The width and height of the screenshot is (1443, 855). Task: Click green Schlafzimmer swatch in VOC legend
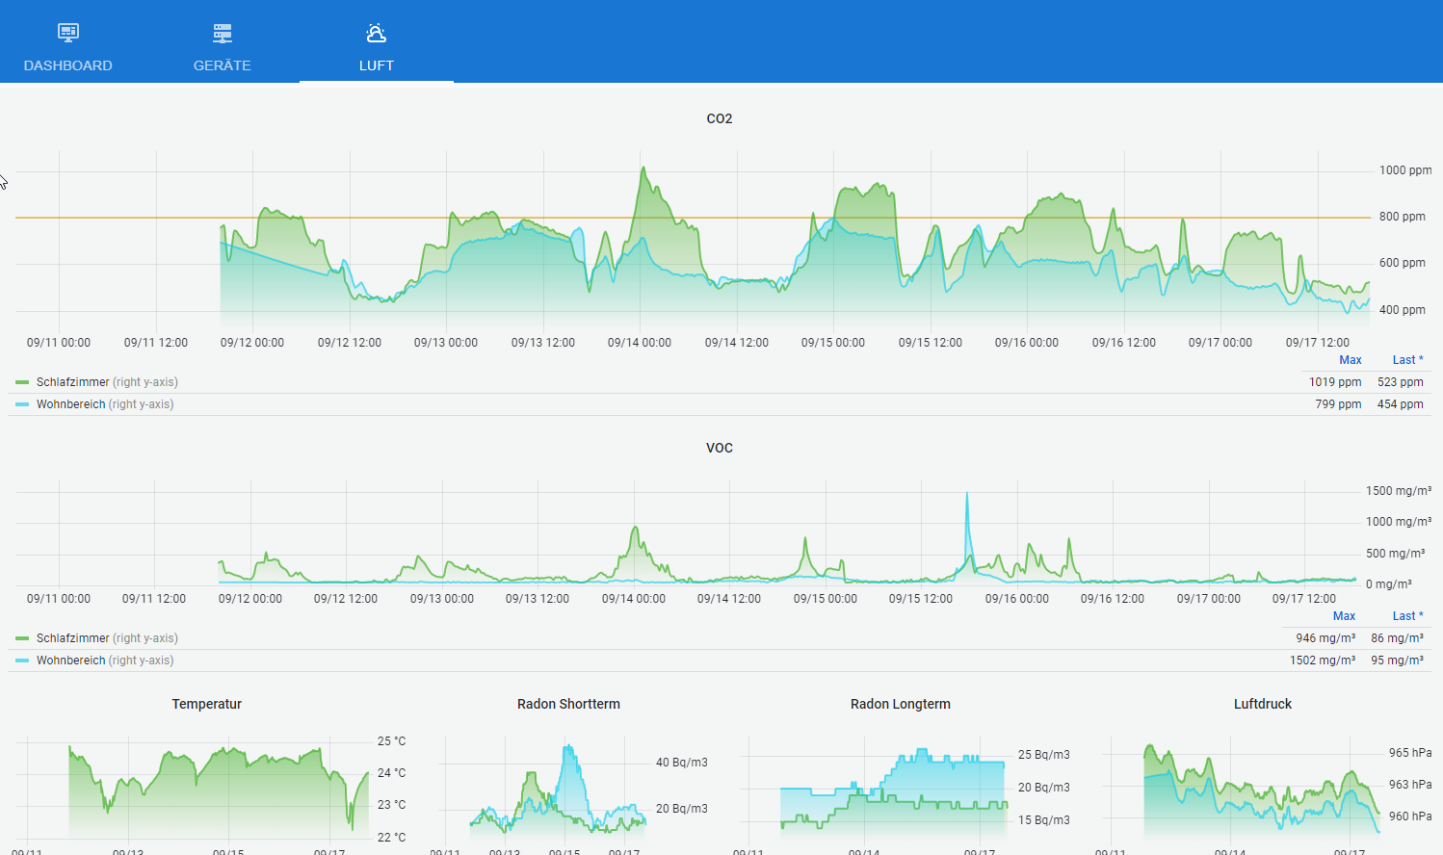[22, 638]
